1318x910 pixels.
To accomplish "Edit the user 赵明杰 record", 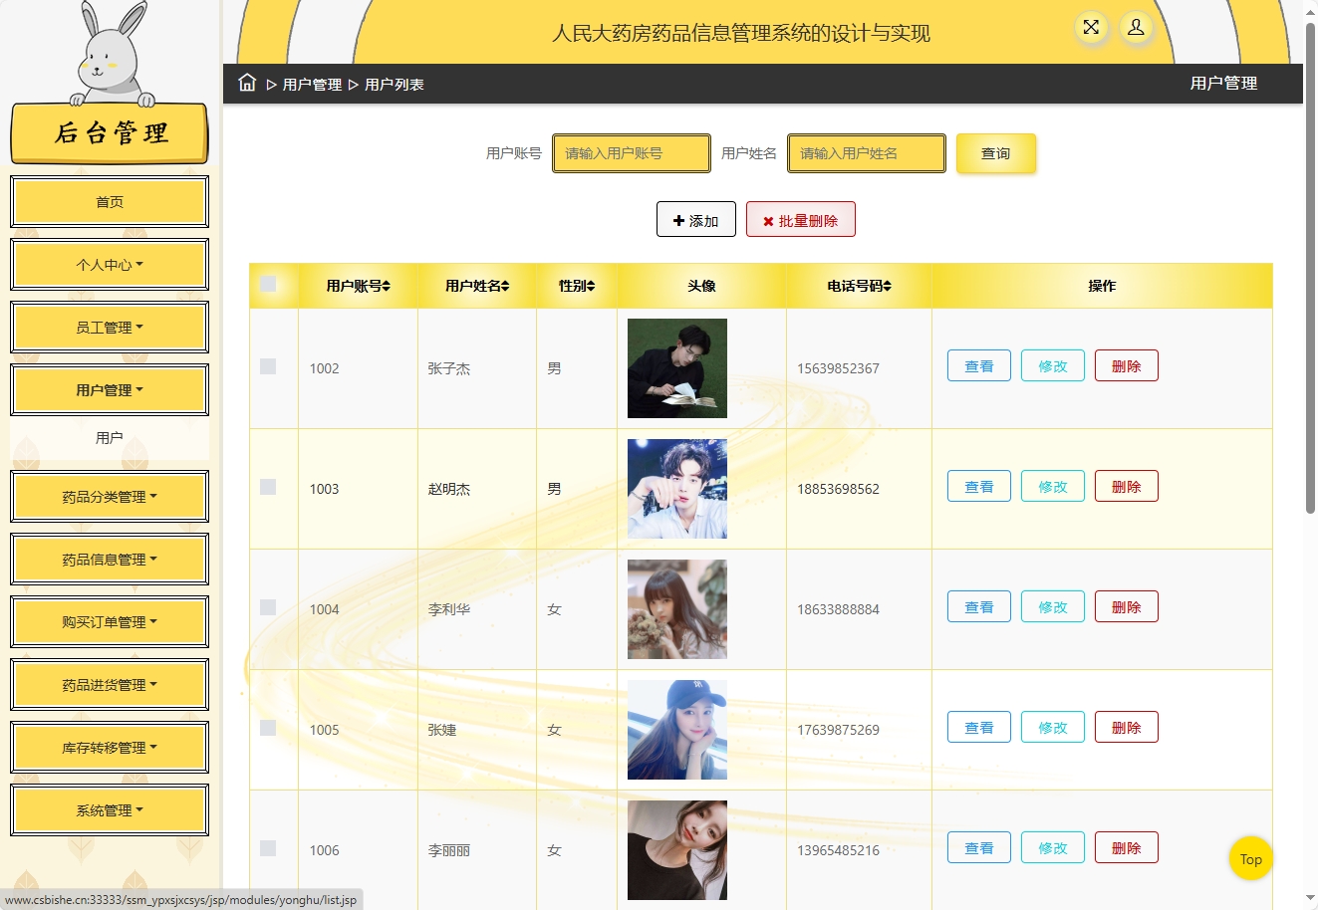I will click(1053, 487).
